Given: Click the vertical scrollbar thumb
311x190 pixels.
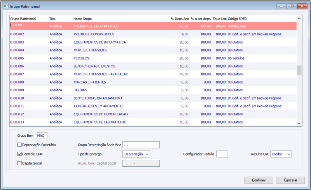Looking at the screenshot, I should (299, 70).
